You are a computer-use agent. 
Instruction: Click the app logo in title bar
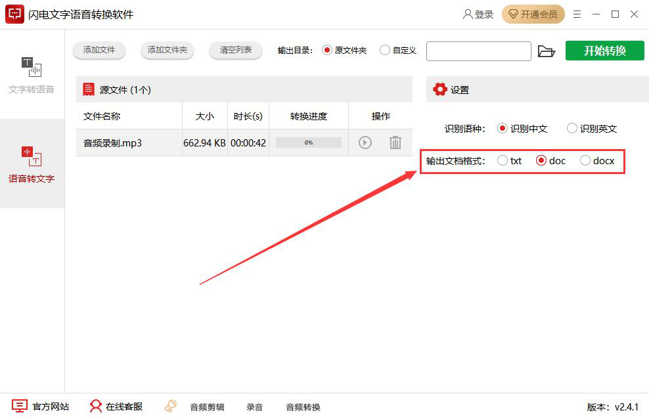[14, 14]
